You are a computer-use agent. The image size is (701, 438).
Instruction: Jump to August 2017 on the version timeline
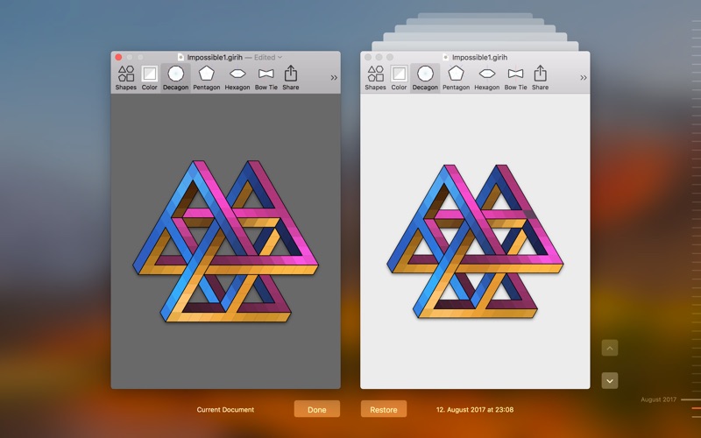pos(659,399)
